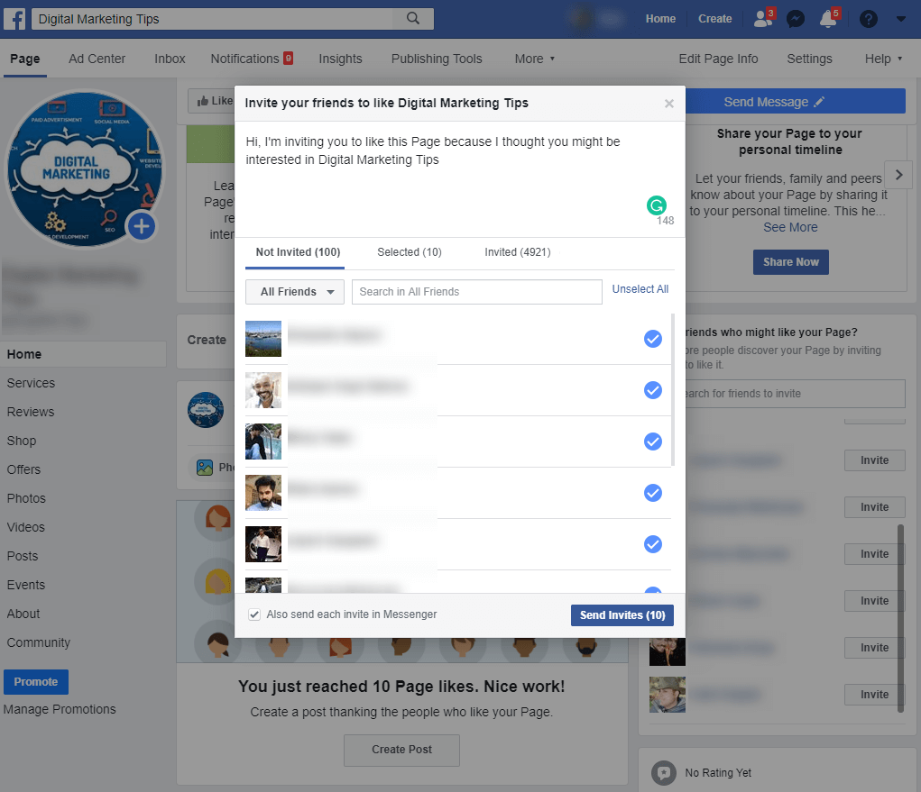Image resolution: width=921 pixels, height=792 pixels.
Task: Deselect the first friend's blue checkmark
Action: click(652, 339)
